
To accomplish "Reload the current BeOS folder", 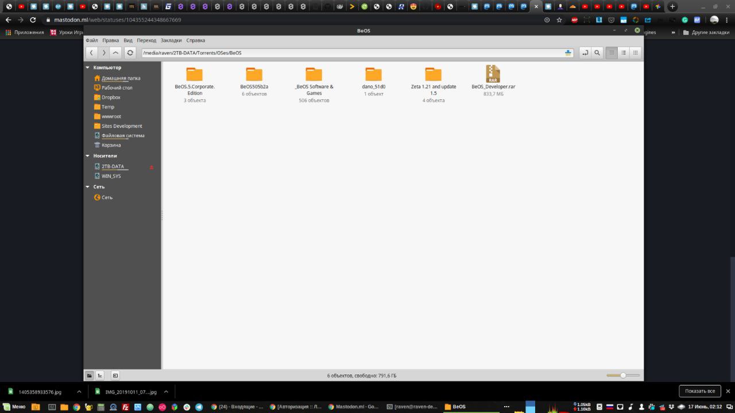I will [130, 53].
